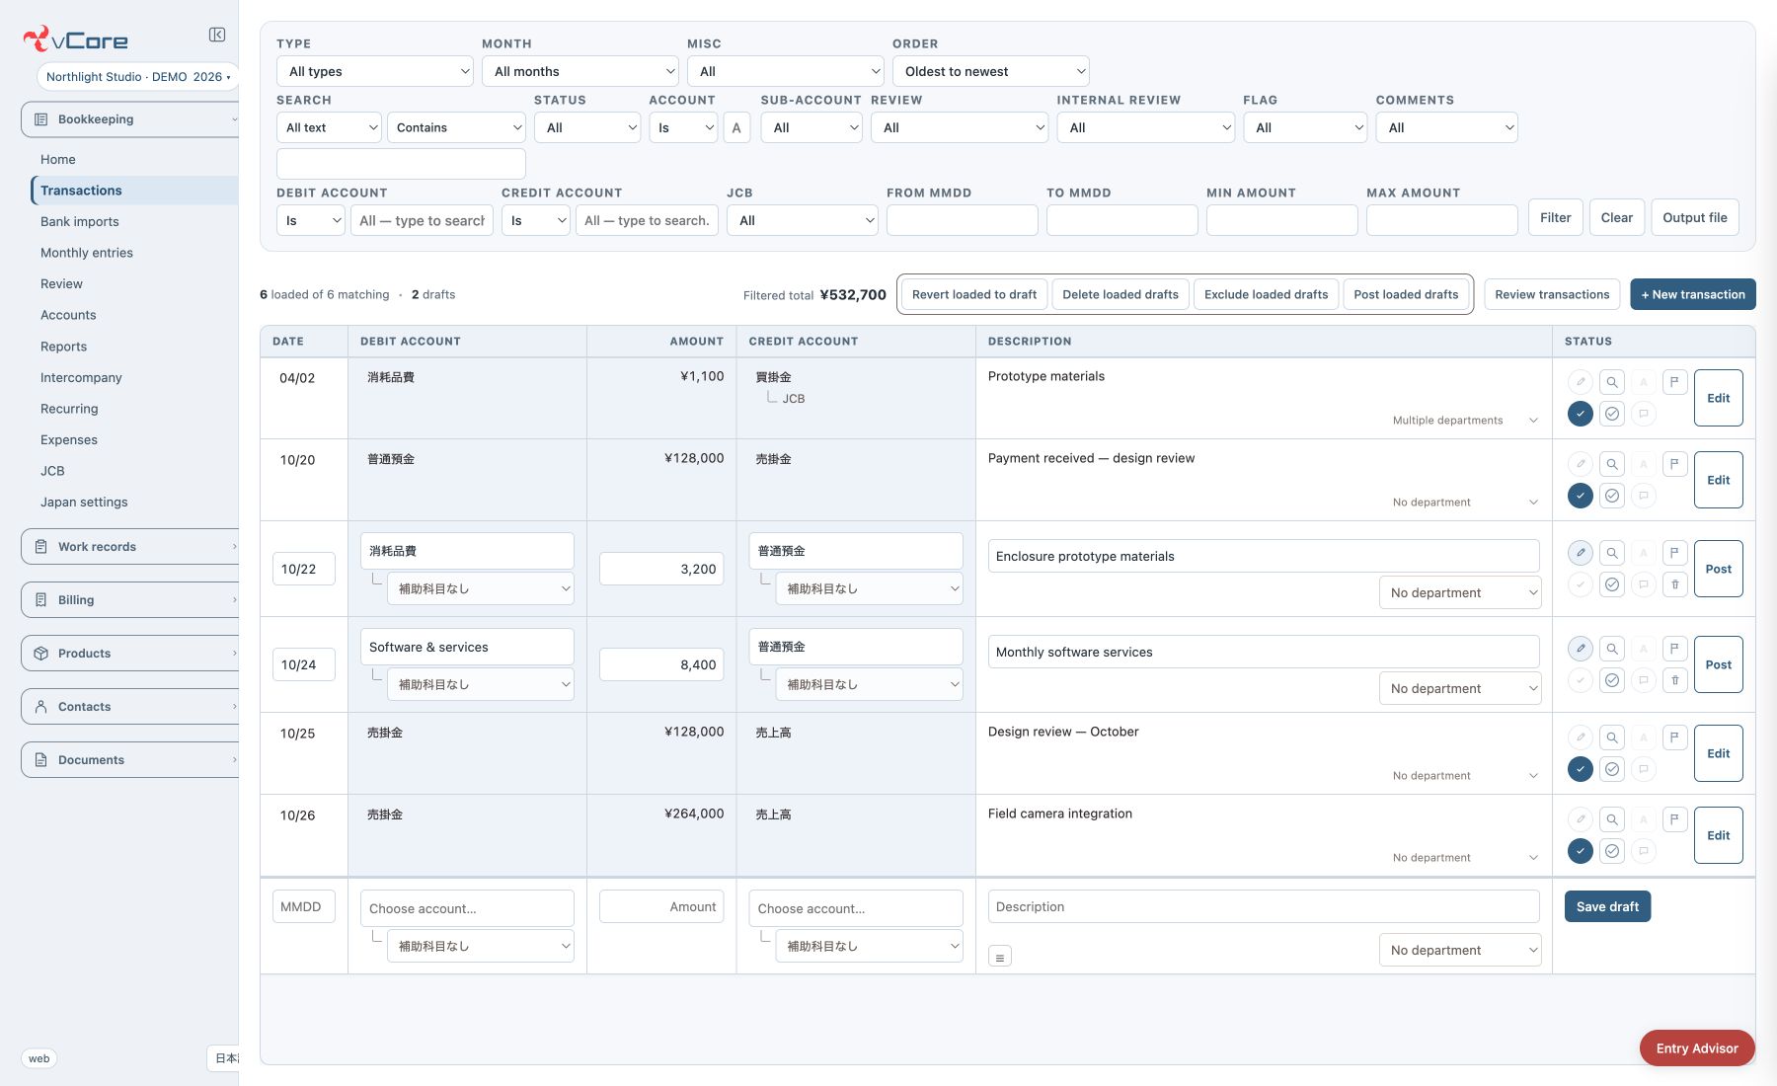Screen dimensions: 1777x1086
Task: Flag the Field camera integration row
Action: pyautogui.click(x=1674, y=819)
